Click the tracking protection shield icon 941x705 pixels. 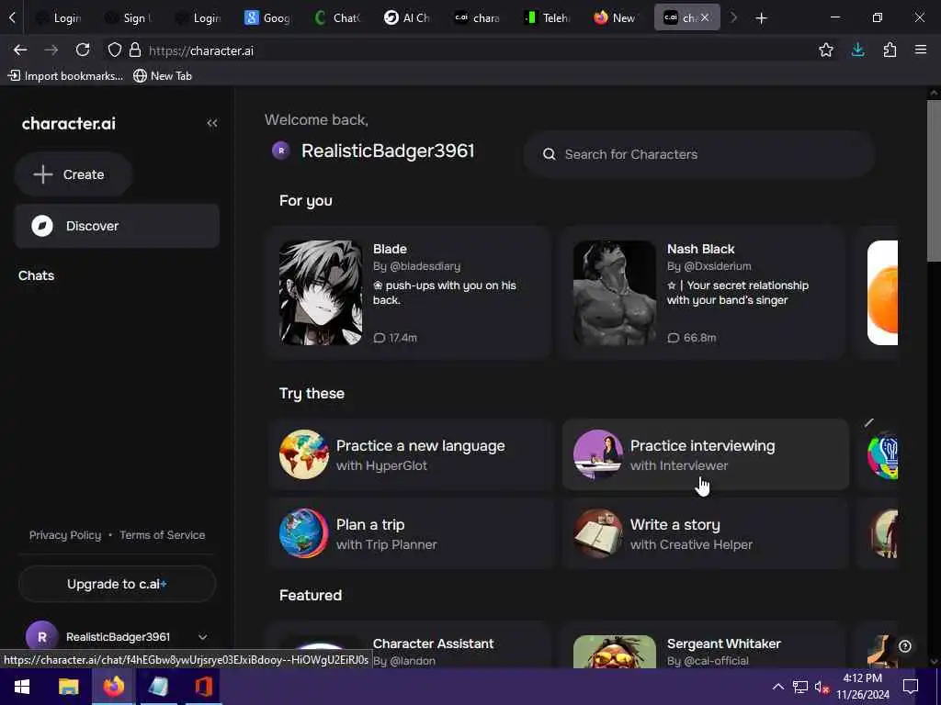(x=115, y=50)
